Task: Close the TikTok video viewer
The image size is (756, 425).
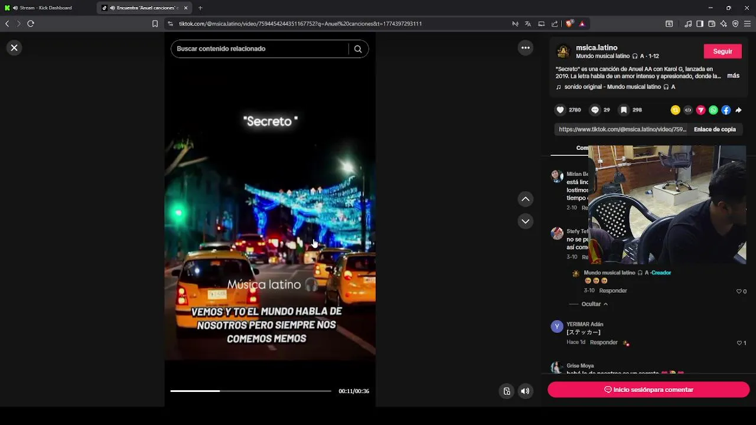Action: click(14, 48)
